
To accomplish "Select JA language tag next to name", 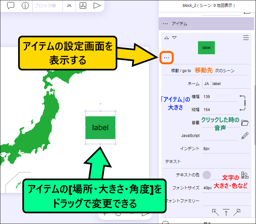I will click(x=206, y=83).
